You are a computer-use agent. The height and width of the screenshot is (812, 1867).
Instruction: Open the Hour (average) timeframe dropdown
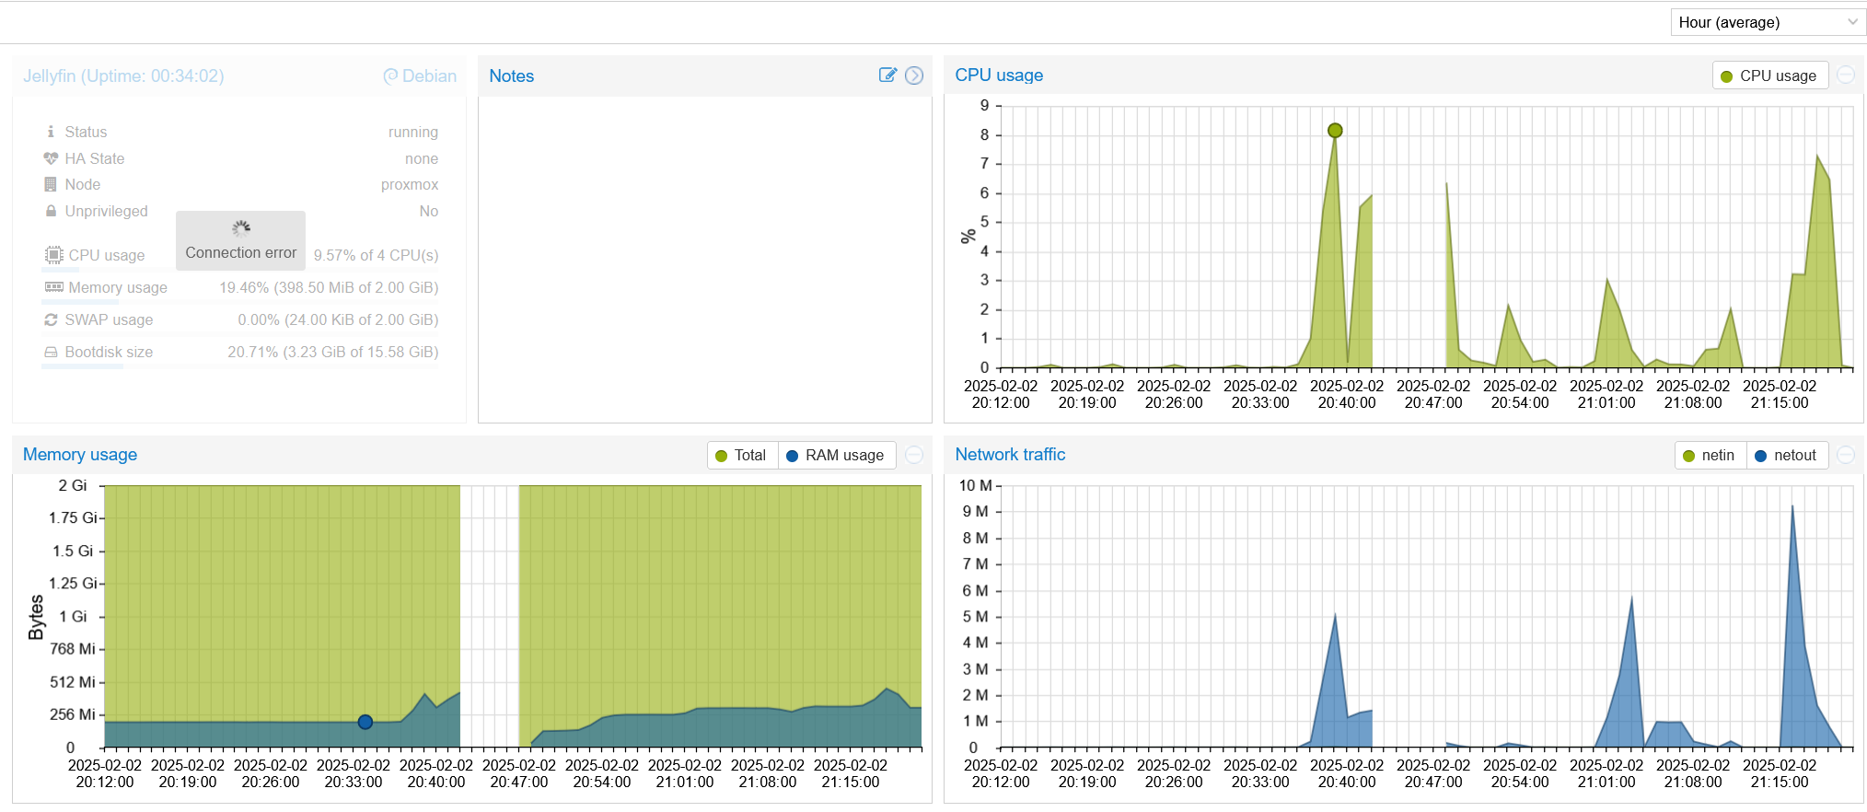click(1768, 22)
